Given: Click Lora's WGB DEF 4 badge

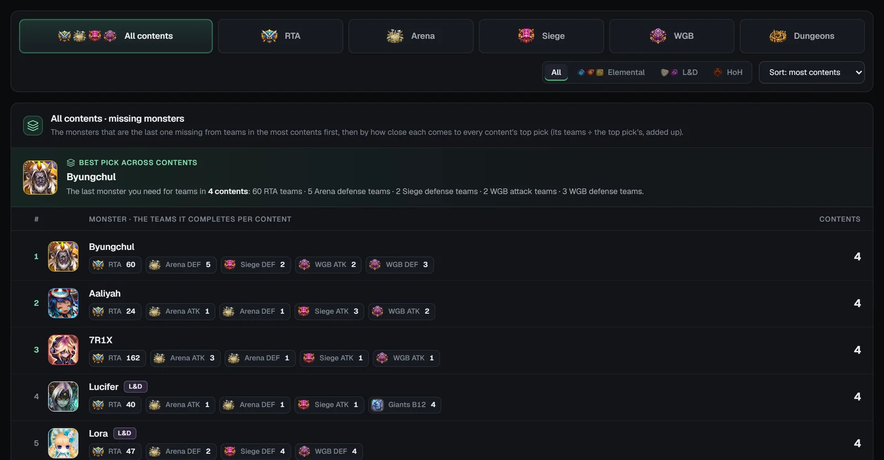Looking at the screenshot, I should click(329, 451).
